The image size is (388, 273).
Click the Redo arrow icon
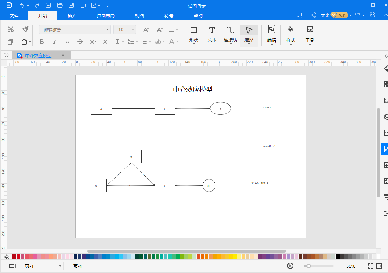tap(37, 5)
